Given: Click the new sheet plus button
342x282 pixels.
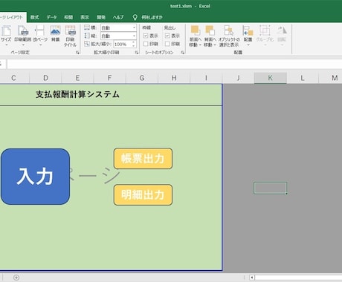Looking at the screenshot, I should click(x=16, y=278).
